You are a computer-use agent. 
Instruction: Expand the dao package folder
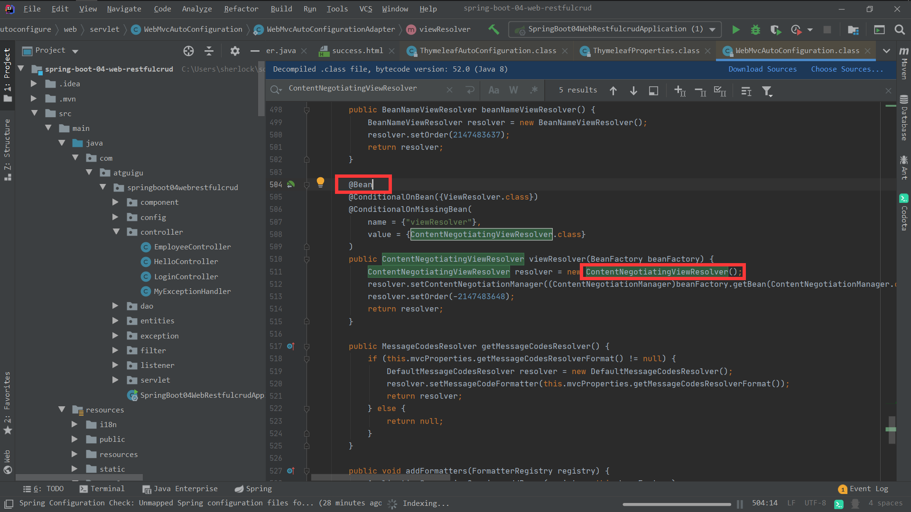(x=115, y=306)
